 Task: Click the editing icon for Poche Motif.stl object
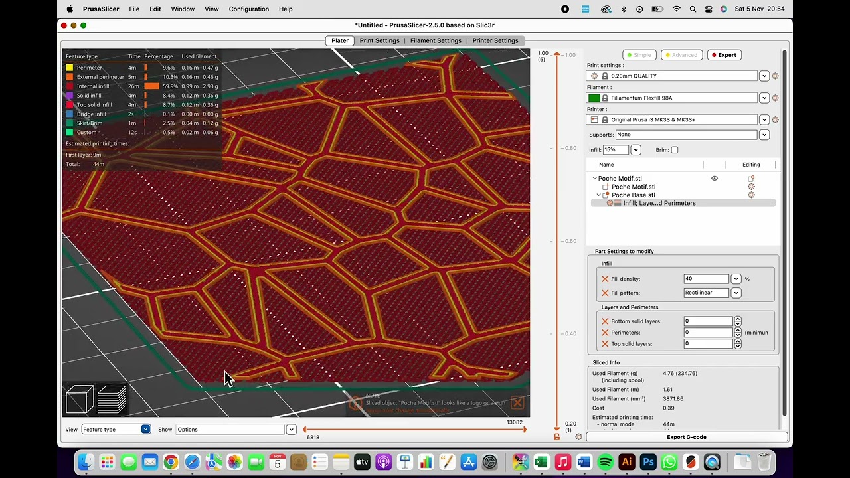pos(751,179)
